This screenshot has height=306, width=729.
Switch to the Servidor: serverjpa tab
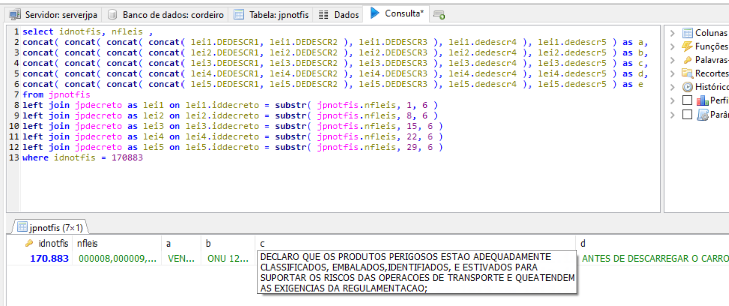54,15
